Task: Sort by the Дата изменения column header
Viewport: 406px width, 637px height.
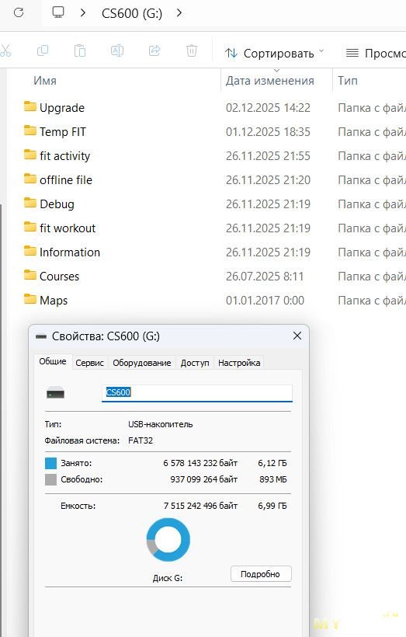Action: (x=270, y=81)
